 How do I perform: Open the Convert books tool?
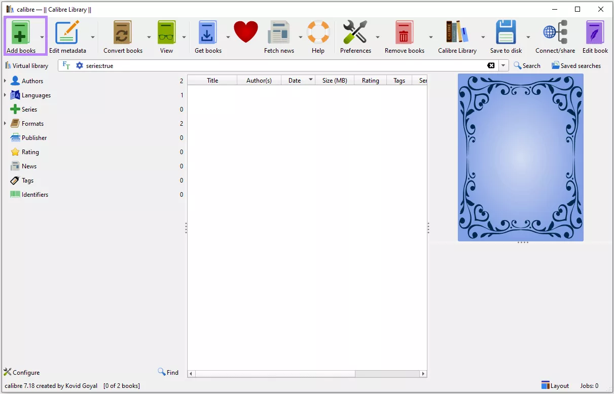click(122, 32)
